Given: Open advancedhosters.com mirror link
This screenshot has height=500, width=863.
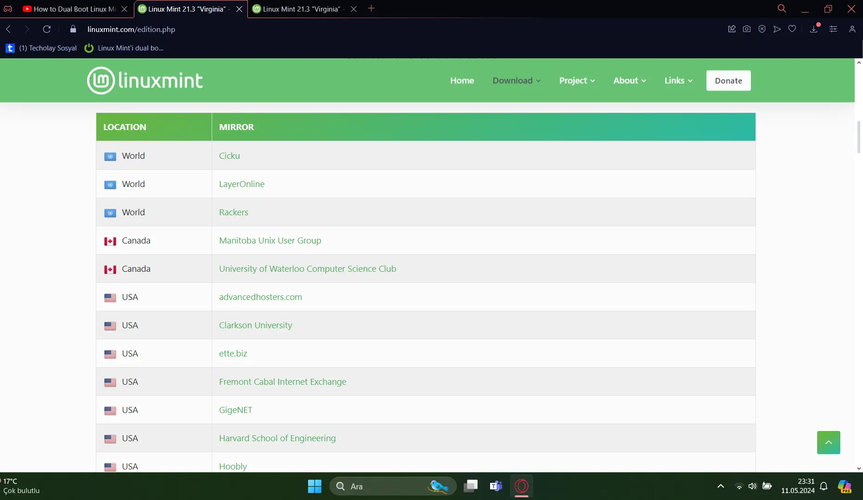Looking at the screenshot, I should tap(260, 297).
